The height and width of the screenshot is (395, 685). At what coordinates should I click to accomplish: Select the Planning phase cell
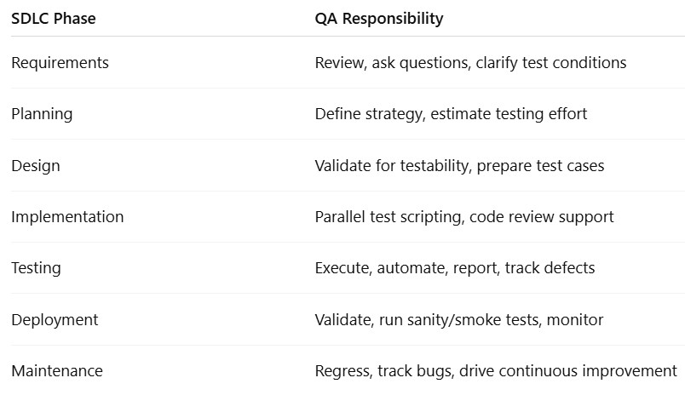click(42, 114)
